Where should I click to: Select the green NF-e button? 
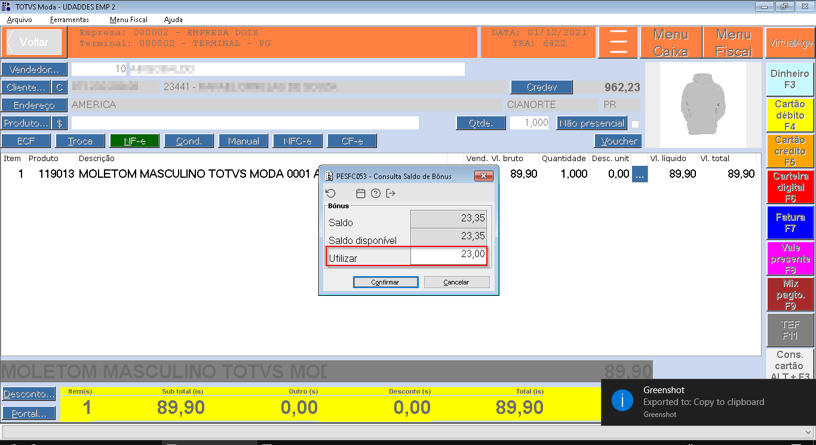click(x=134, y=141)
